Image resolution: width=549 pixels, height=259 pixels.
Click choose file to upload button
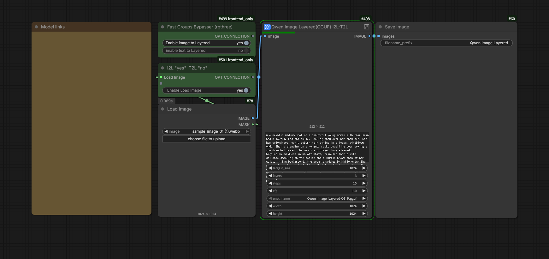point(206,139)
